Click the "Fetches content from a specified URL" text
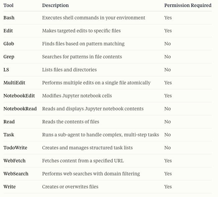The image size is (218, 197). click(x=83, y=161)
